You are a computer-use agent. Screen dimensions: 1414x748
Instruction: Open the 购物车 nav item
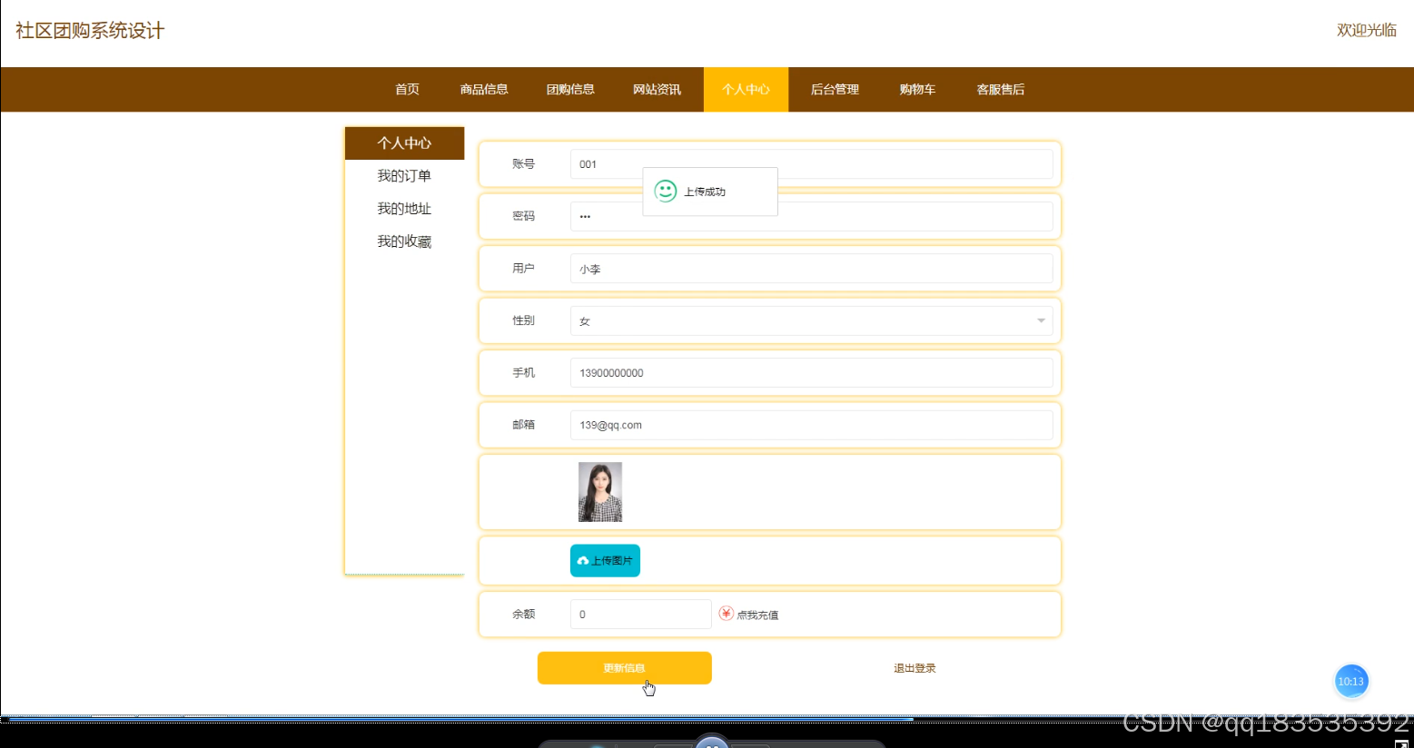917,89
